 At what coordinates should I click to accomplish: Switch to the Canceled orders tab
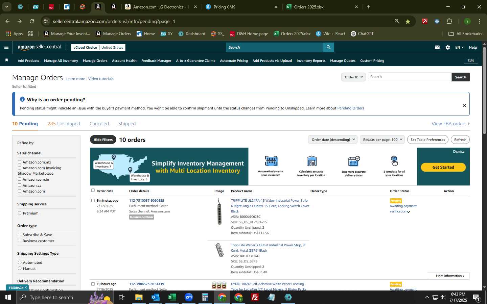[x=99, y=124]
